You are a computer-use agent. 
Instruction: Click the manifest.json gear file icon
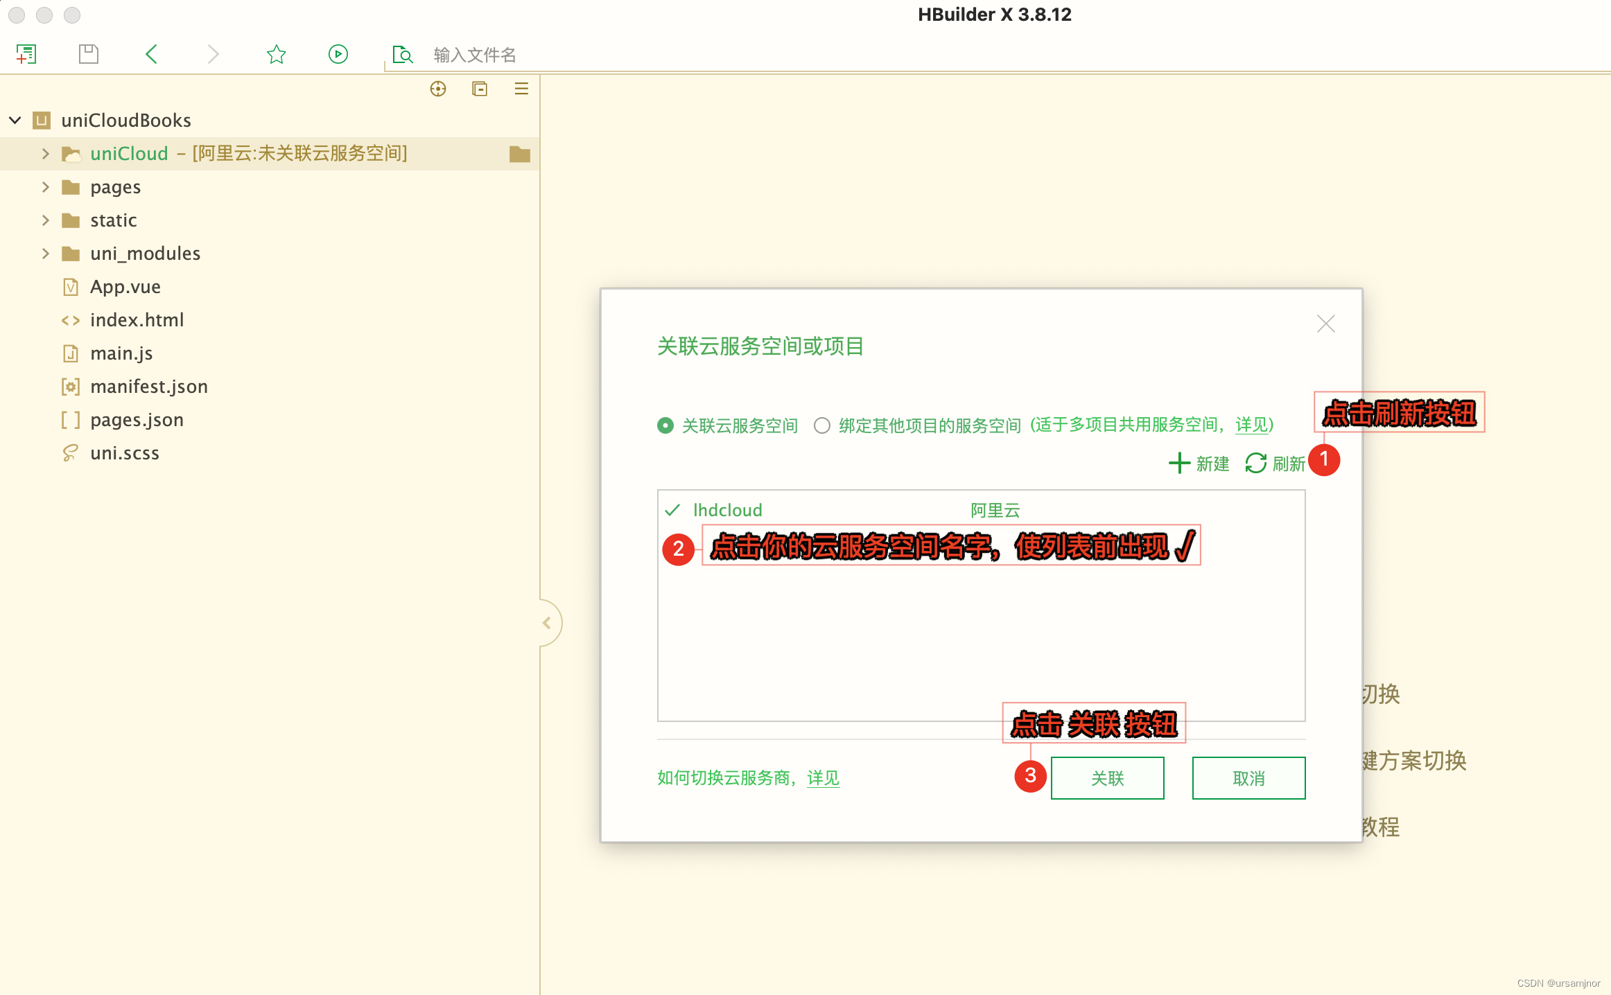coord(71,387)
